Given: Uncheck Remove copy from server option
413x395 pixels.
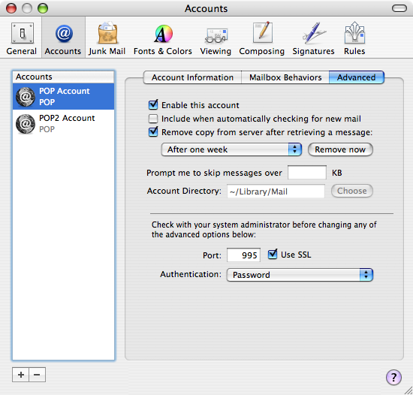Looking at the screenshot, I should coord(153,132).
